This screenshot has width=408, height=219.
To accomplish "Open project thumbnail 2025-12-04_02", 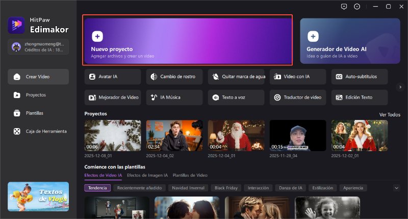I will pos(174,135).
